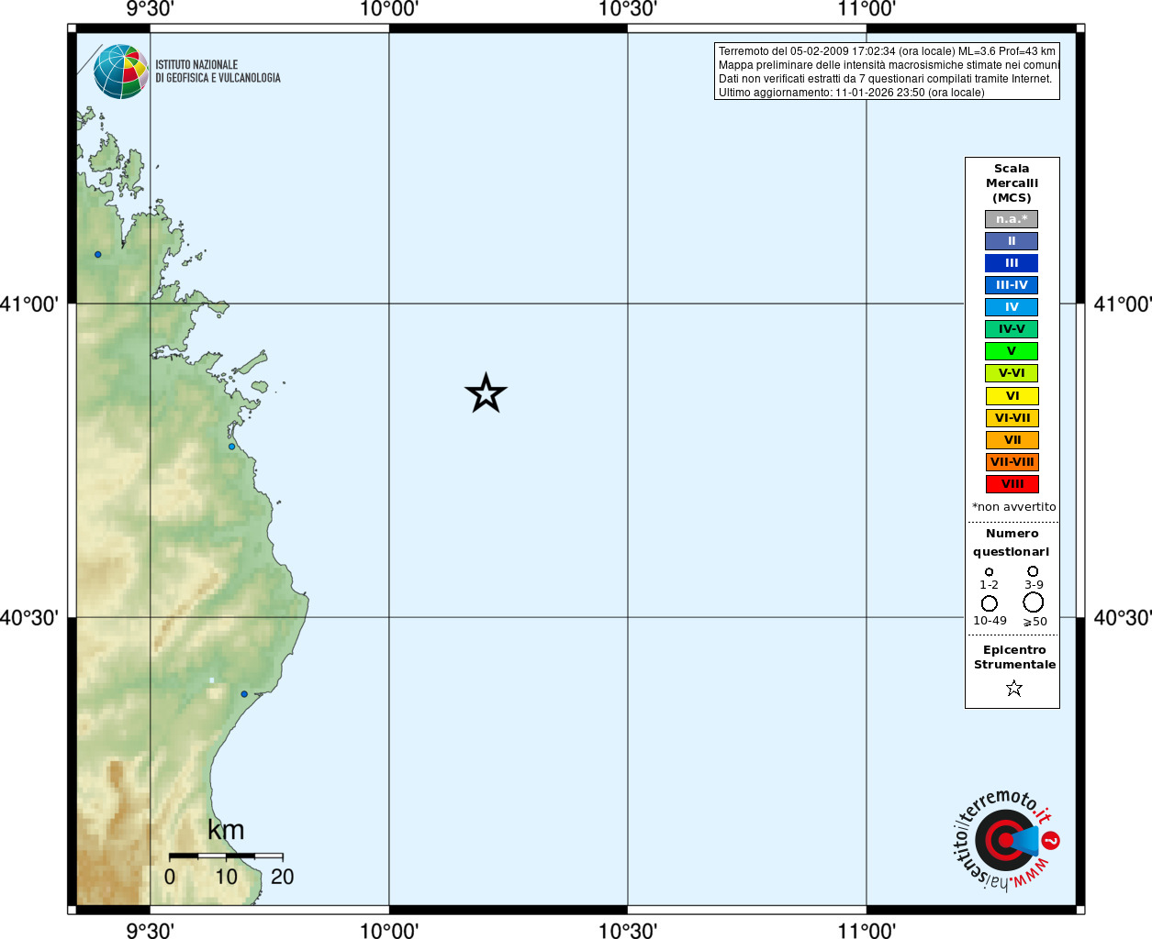Click the largest circle above the ≥50 label

pos(1034,602)
